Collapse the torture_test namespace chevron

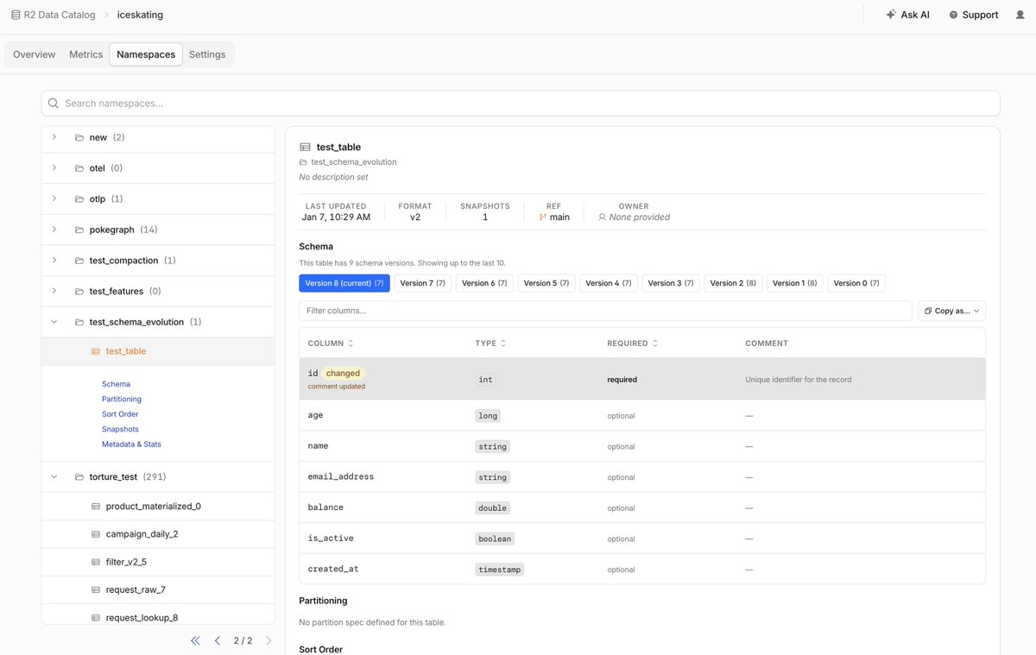coord(54,476)
